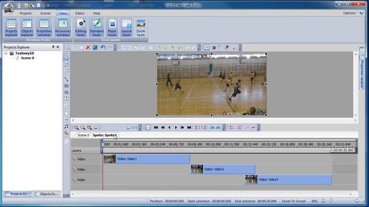
Task: Click the Video1 clip thumbnail
Action: pos(110,159)
